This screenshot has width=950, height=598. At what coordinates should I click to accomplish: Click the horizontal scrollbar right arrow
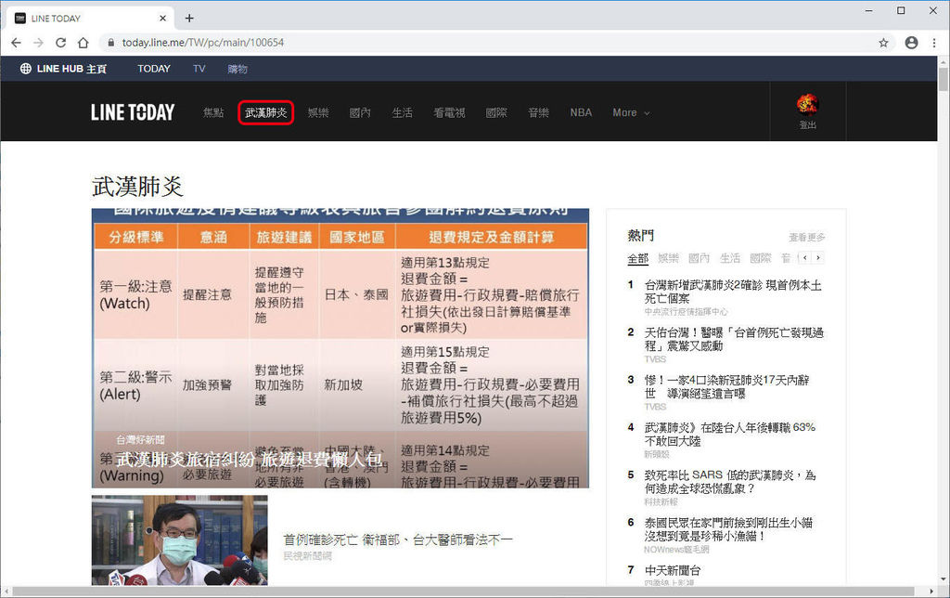[931, 591]
